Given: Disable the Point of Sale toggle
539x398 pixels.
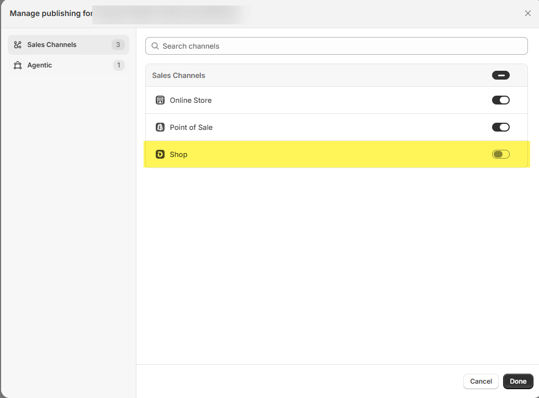Looking at the screenshot, I should pyautogui.click(x=500, y=127).
